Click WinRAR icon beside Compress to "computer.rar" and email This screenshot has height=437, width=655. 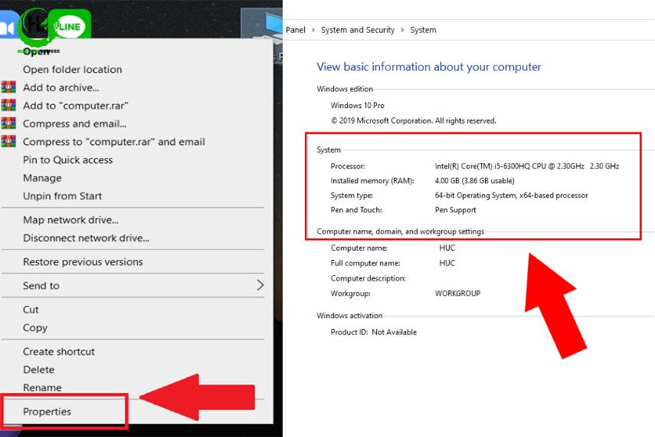[8, 141]
